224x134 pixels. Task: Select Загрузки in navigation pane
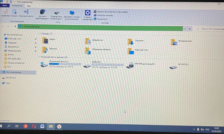coord(10,42)
